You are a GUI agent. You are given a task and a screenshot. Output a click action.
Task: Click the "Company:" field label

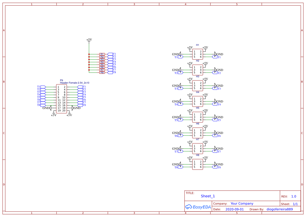tap(220, 204)
